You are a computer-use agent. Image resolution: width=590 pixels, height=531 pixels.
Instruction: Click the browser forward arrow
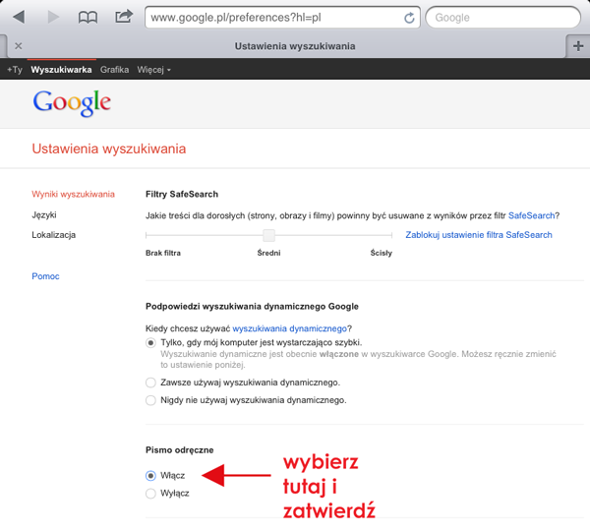[x=53, y=17]
